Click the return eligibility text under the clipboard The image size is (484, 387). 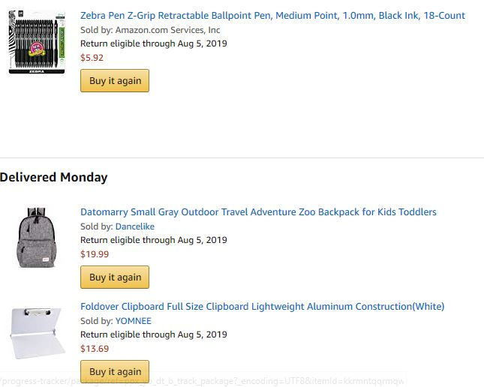[x=153, y=334]
